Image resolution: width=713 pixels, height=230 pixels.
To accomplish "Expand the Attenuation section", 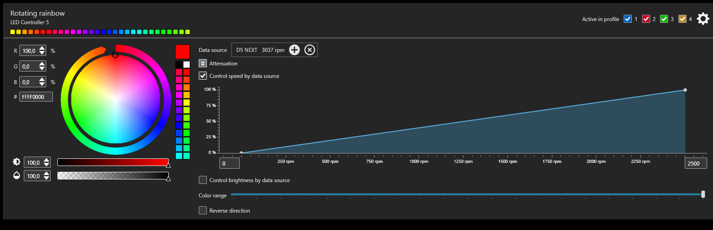I will (203, 64).
